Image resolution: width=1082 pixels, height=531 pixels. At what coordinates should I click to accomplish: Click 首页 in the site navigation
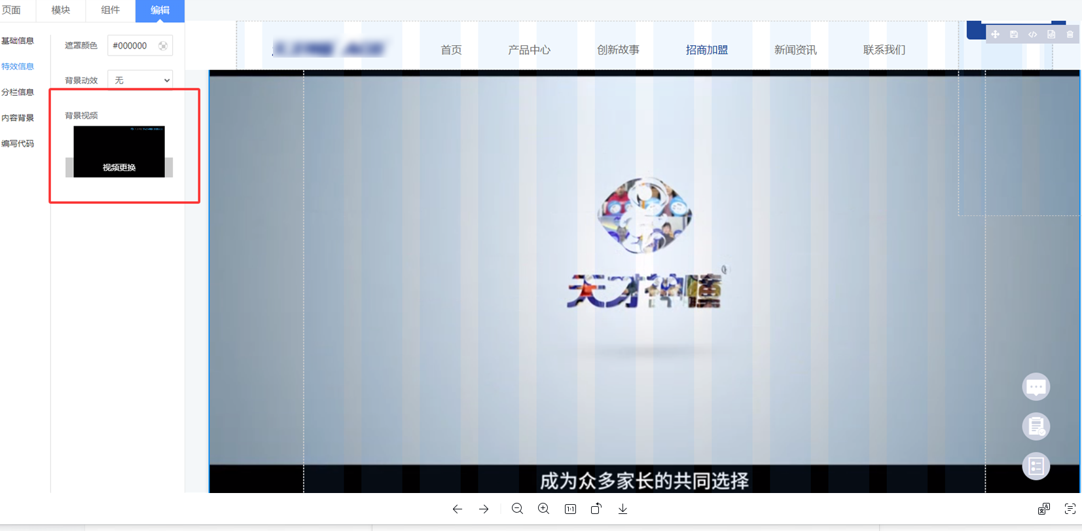[451, 50]
